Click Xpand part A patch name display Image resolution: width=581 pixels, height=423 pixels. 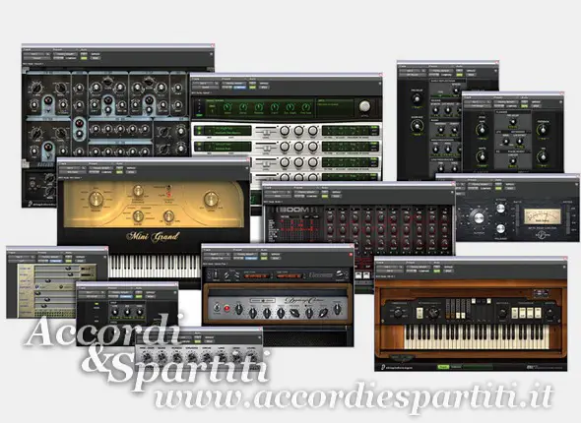tap(226, 130)
